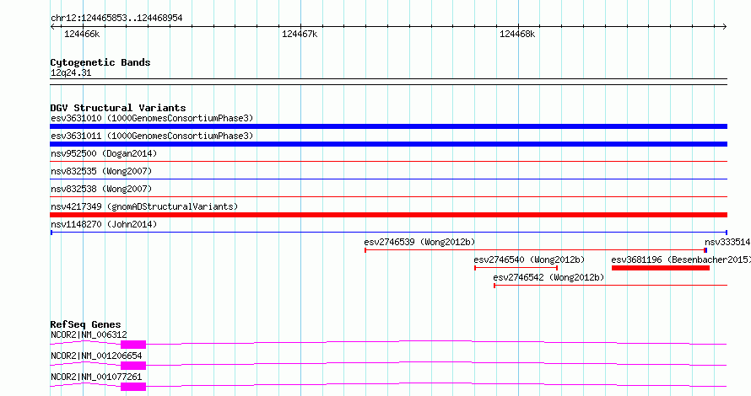Click the magenta exon of NCOR2|NM_006312
751x396 pixels.
point(133,345)
